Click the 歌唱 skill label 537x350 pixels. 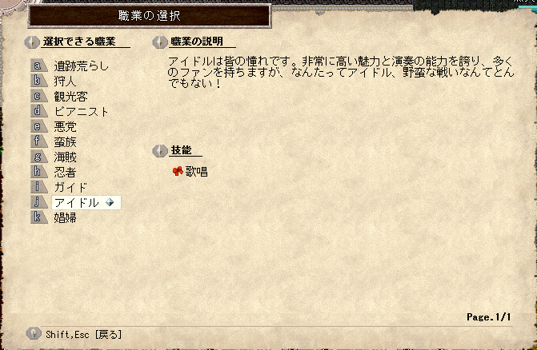tap(197, 171)
